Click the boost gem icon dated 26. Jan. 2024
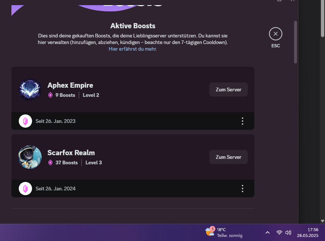This screenshot has width=325, height=241. tap(25, 189)
